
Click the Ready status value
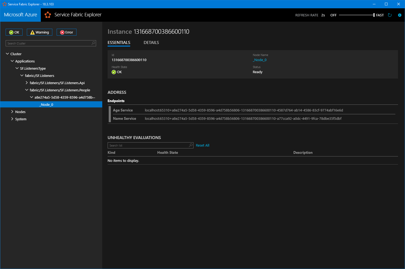click(x=258, y=72)
